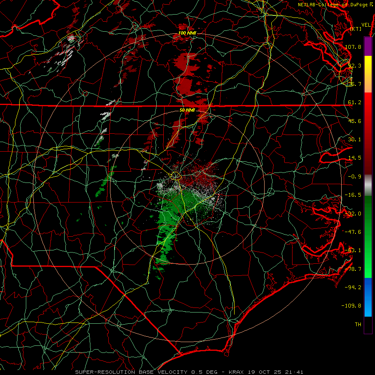Click the 100 NMI range ring label
375x375 pixels.
(x=187, y=33)
